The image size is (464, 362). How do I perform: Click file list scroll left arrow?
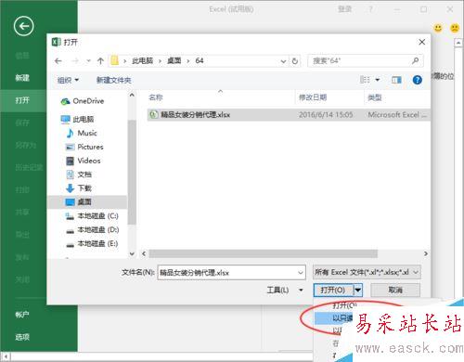coord(144,253)
